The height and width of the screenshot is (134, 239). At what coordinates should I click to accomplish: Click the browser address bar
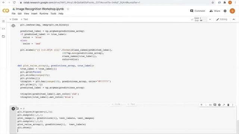(116, 3)
